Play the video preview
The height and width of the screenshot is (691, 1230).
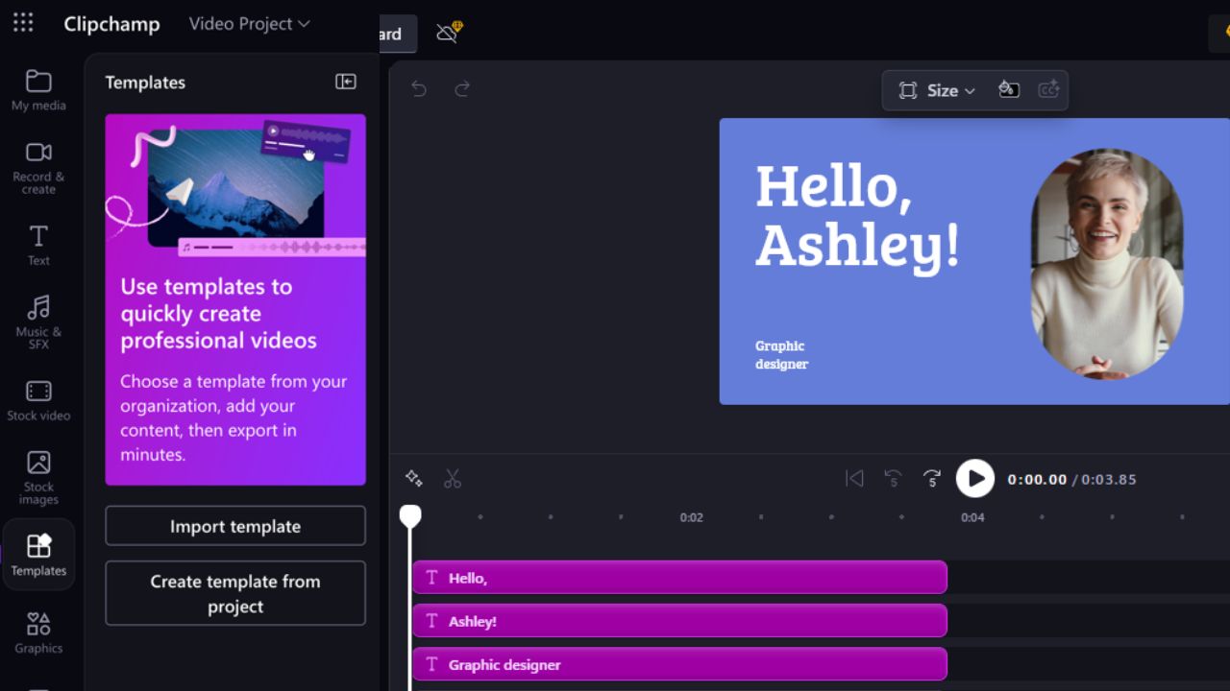pyautogui.click(x=974, y=478)
